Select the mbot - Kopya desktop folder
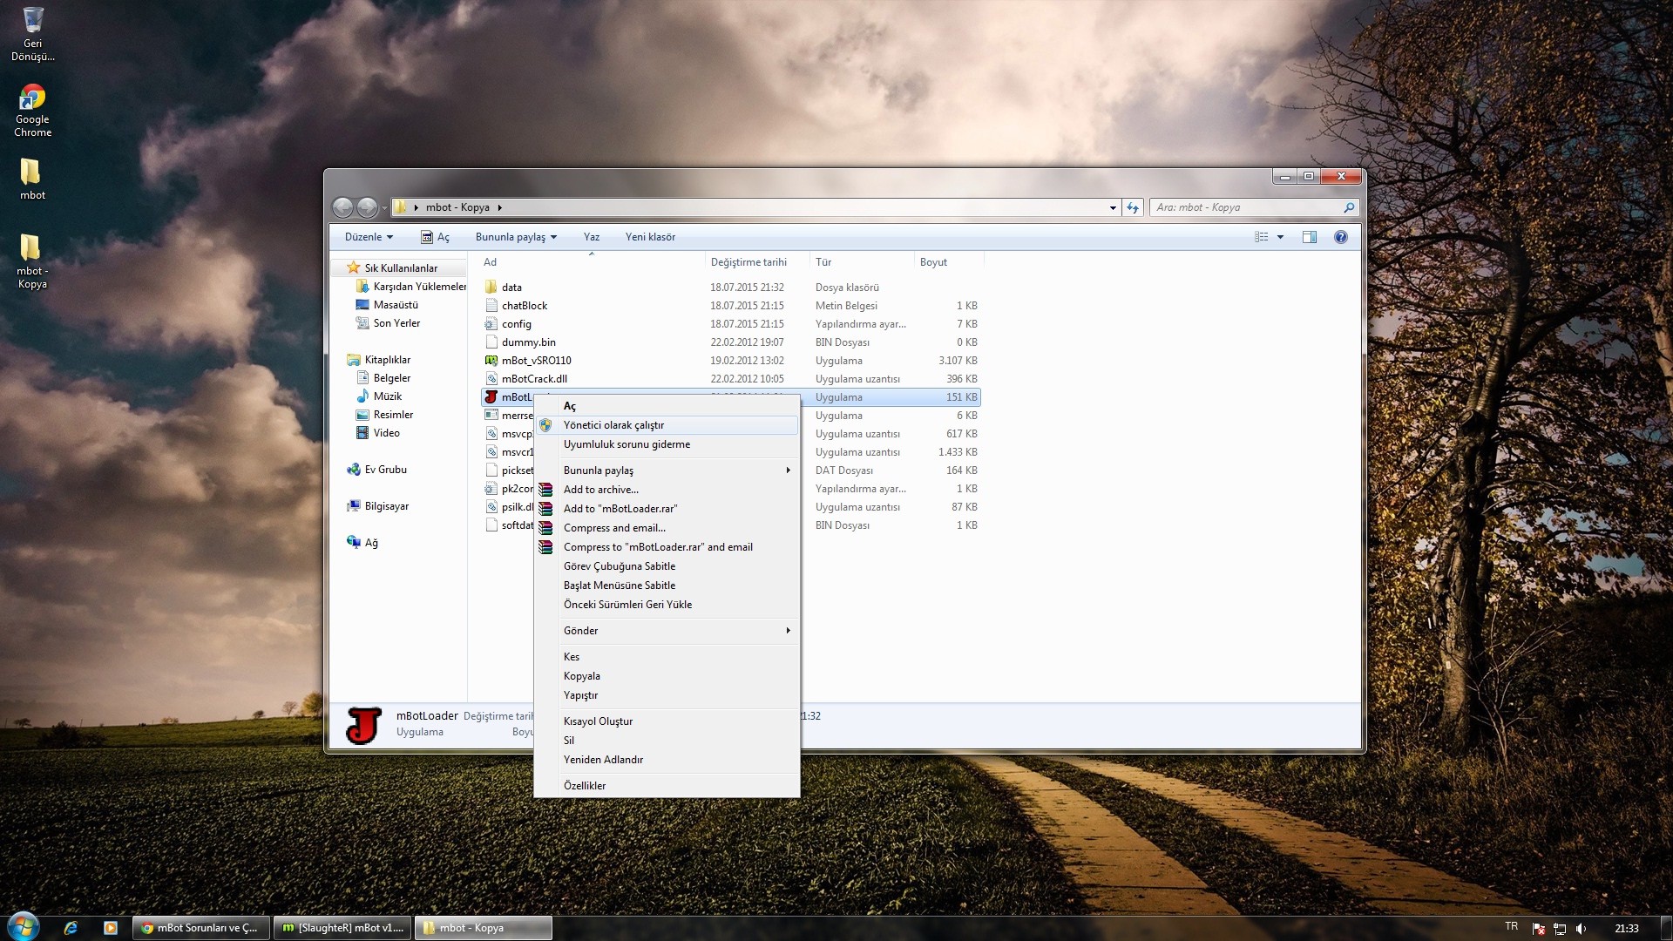 point(32,261)
